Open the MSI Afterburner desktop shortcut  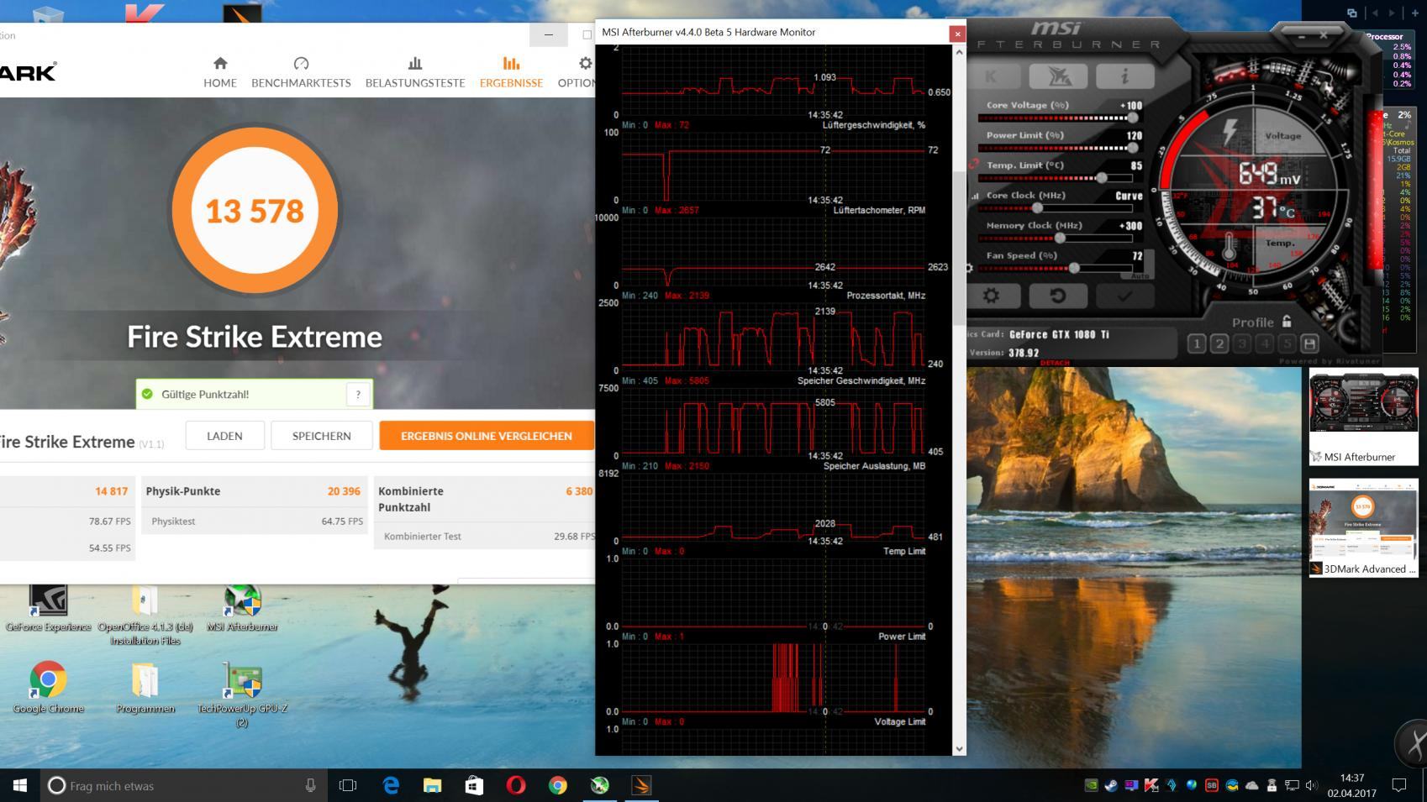coord(242,609)
